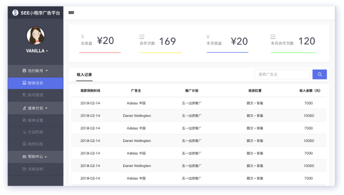
Task: Click the SEE platform logo icon
Action: click(15, 13)
